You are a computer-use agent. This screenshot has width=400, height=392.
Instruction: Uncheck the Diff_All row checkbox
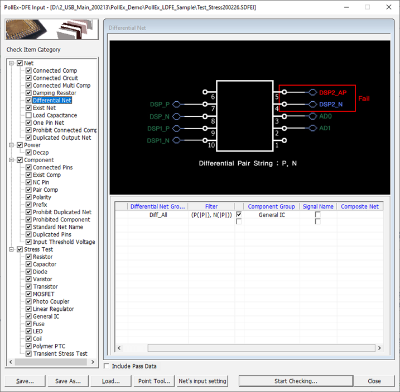click(x=239, y=215)
